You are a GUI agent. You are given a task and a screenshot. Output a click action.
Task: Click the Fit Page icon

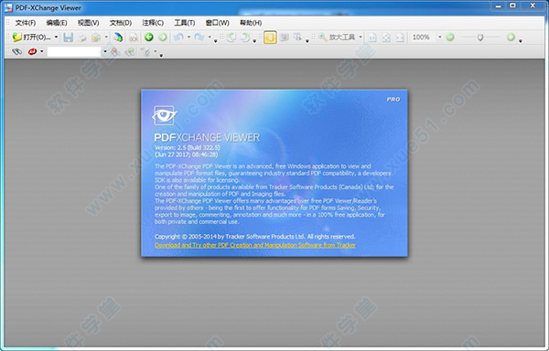[386, 37]
